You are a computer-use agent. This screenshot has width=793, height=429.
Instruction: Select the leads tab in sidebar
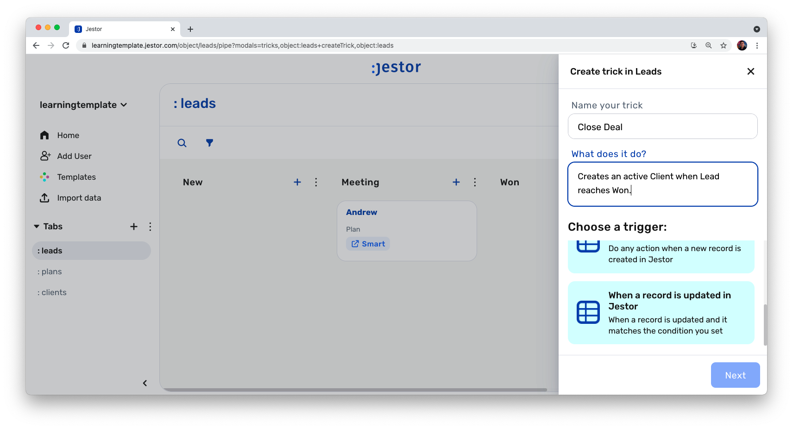pos(91,251)
